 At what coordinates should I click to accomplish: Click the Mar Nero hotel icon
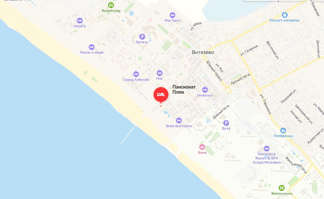click(172, 15)
